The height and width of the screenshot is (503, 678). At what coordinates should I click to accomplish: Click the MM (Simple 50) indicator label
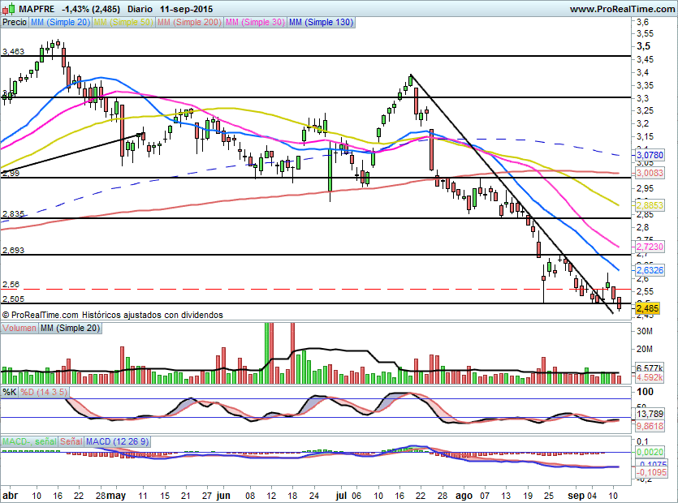[123, 23]
